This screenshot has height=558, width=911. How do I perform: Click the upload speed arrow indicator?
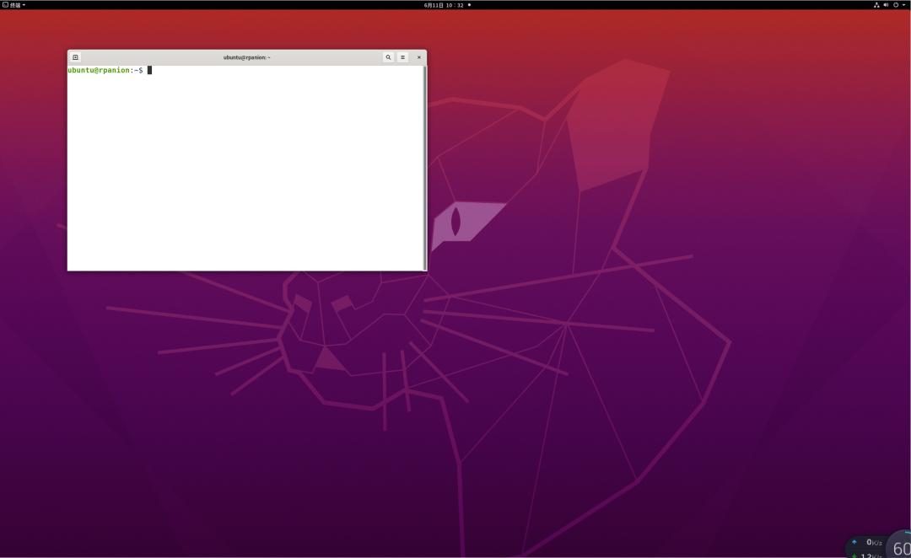(x=854, y=542)
